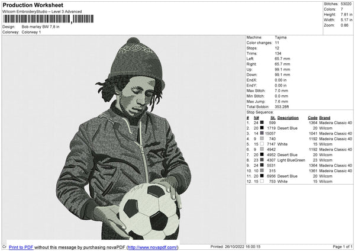Click stitch count 15057 in stop 3

click(x=270, y=133)
